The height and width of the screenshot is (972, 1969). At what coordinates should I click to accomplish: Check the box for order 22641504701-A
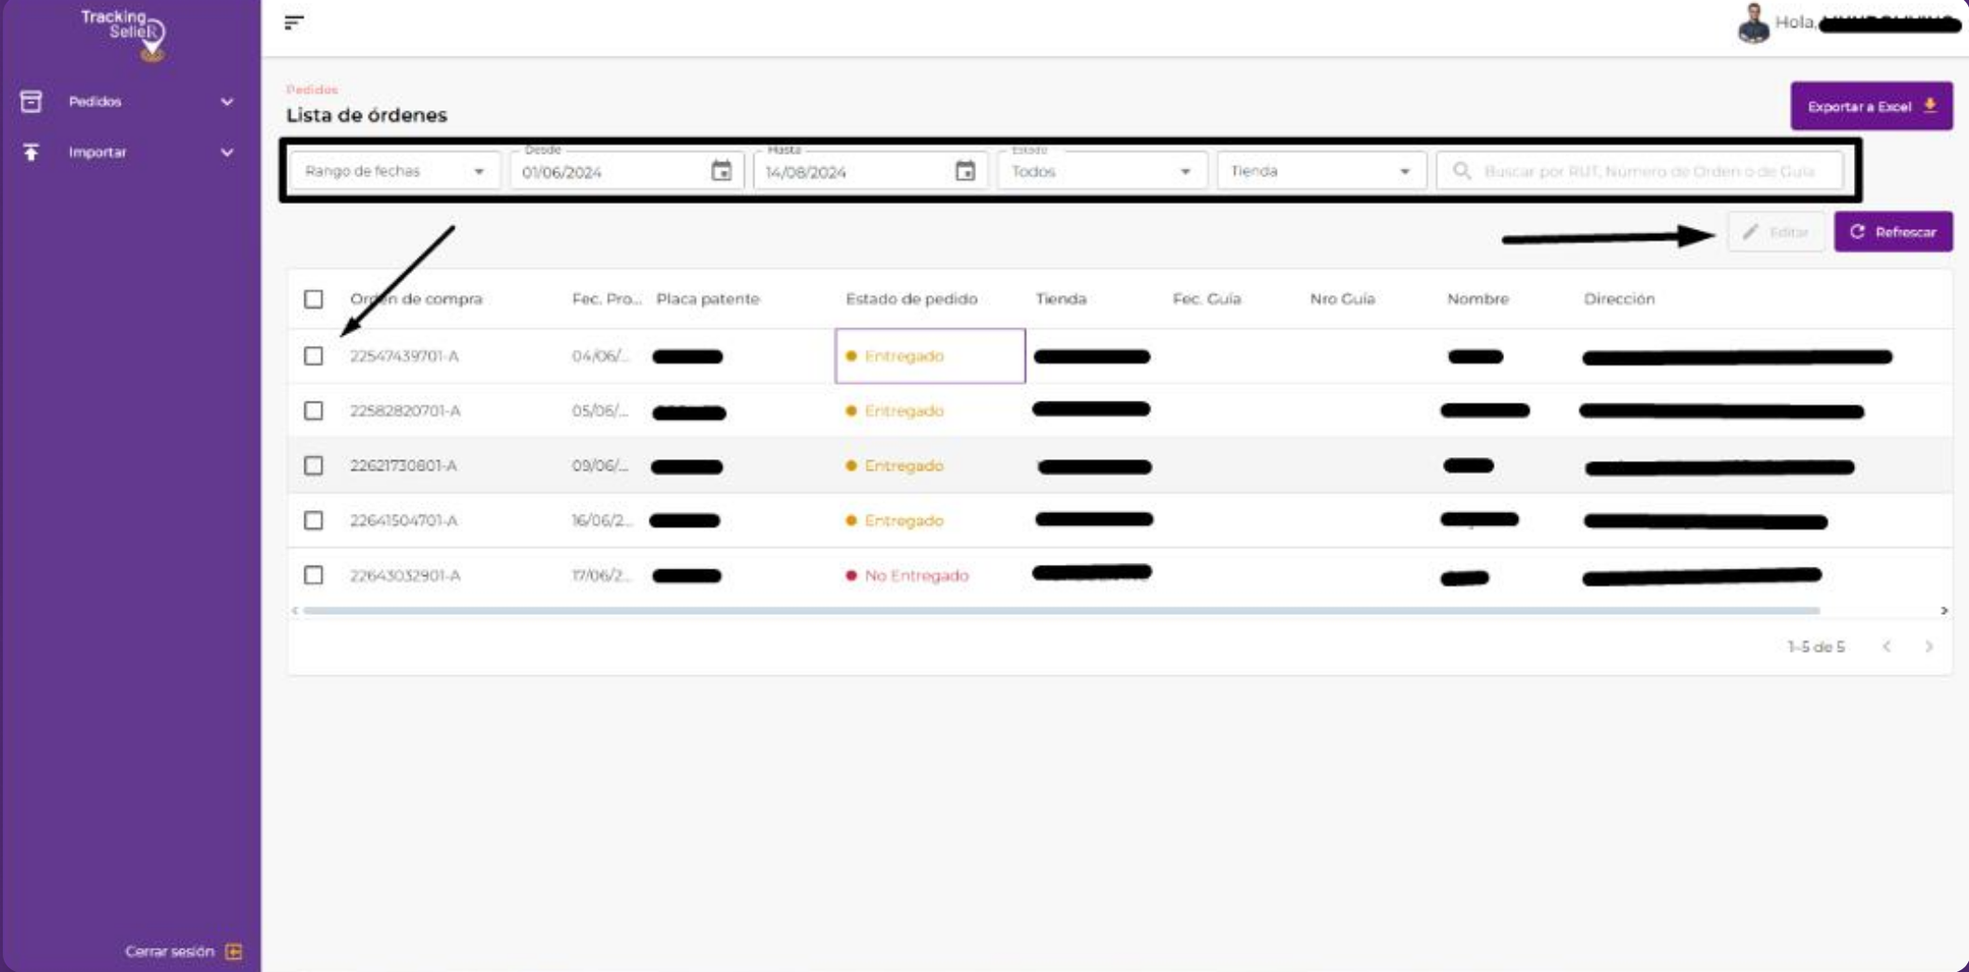coord(314,520)
